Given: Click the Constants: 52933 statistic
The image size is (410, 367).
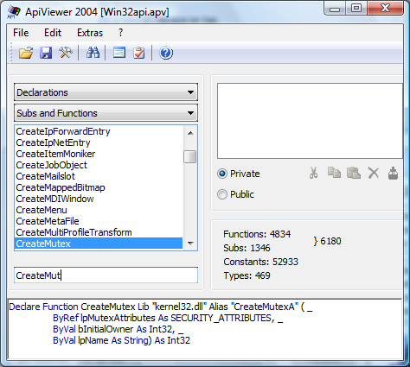Looking at the screenshot, I should (x=260, y=262).
